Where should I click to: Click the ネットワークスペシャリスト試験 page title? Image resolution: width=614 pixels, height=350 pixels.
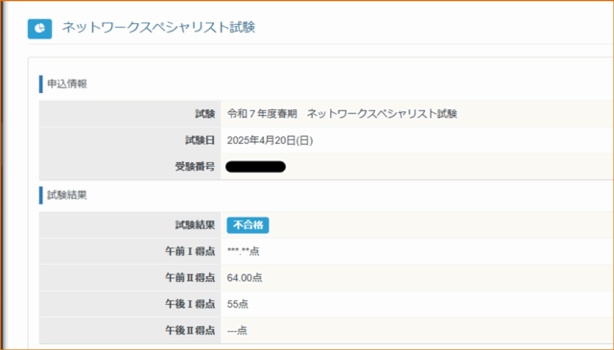(x=158, y=28)
